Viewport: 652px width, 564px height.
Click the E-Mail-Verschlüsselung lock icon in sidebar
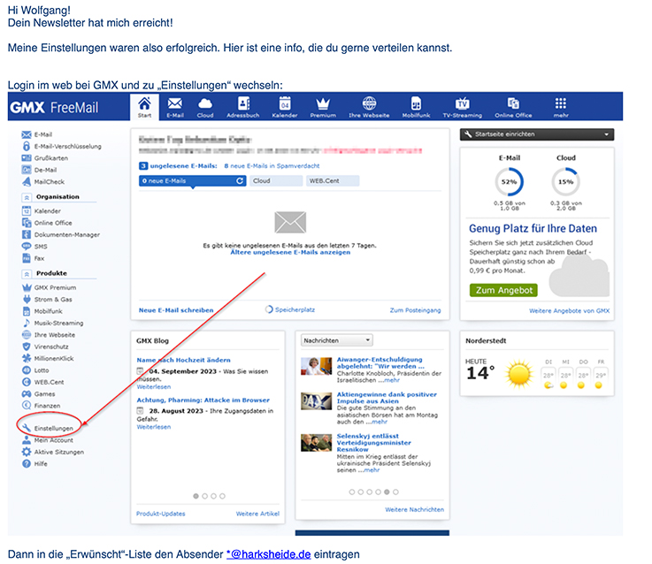click(27, 146)
